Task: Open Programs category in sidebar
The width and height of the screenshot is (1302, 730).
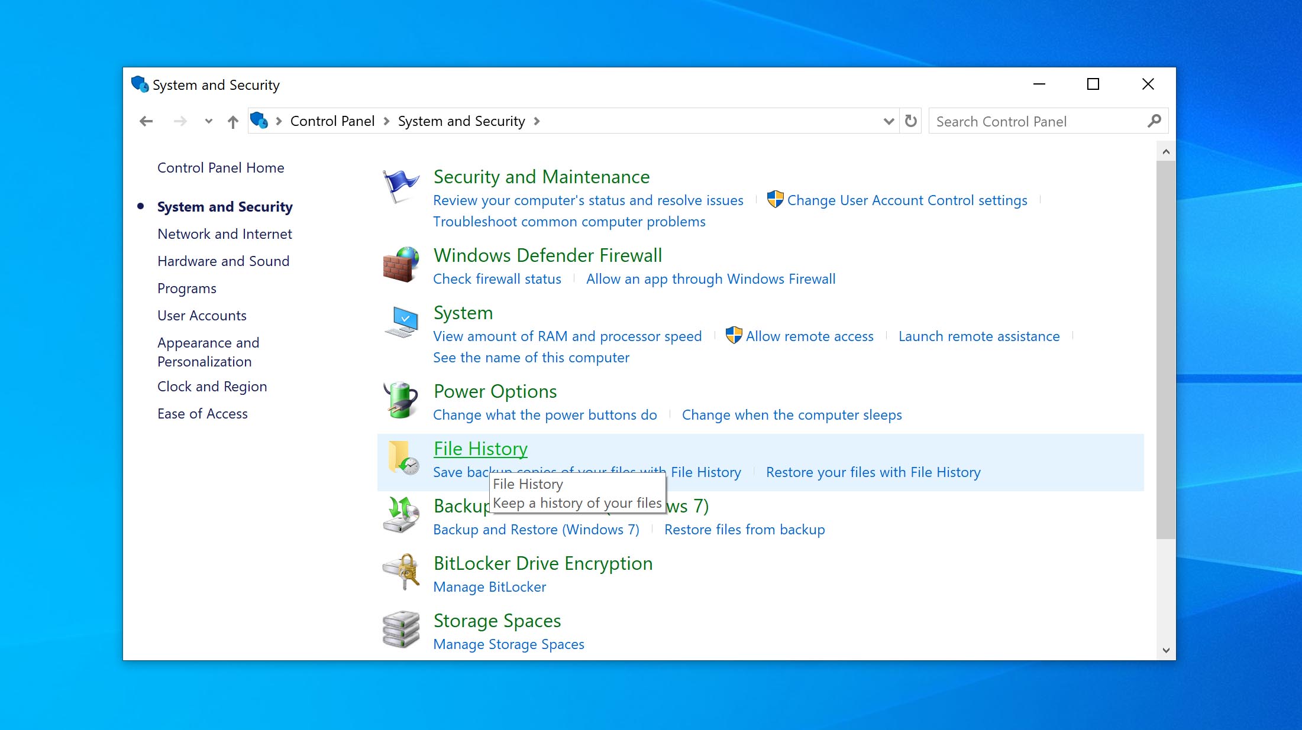Action: [187, 288]
